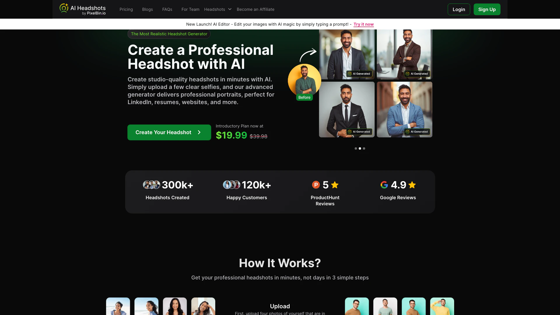Viewport: 560px width, 315px height.
Task: Click the star beside ProductHunt 5 rating
Action: point(335,185)
